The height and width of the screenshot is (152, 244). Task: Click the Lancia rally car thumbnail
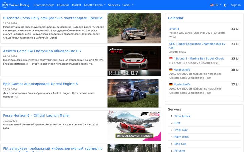pos(134,28)
